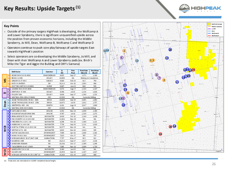Click the 'OVINTIV' operator cell
This screenshot has width=226, height=169.
49,105
